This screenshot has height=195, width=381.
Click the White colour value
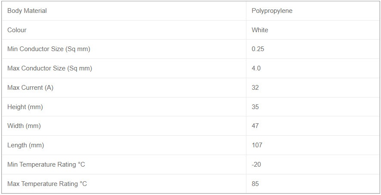tap(260, 30)
